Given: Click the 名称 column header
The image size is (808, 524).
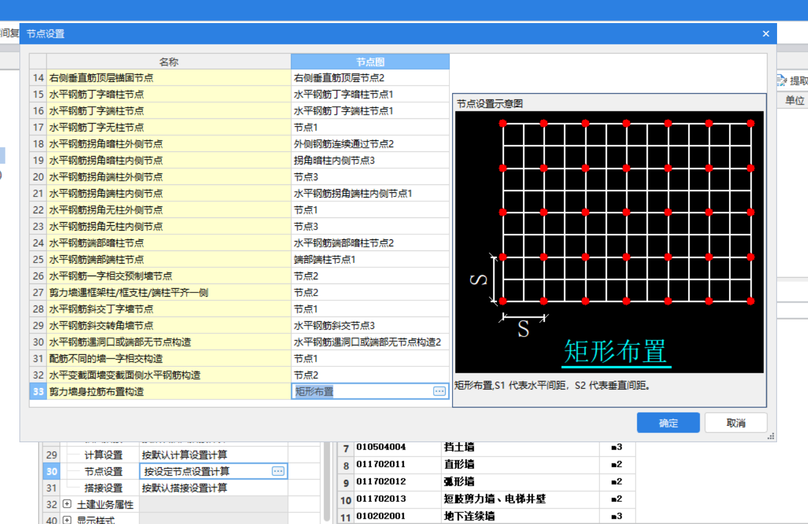Looking at the screenshot, I should pos(169,61).
